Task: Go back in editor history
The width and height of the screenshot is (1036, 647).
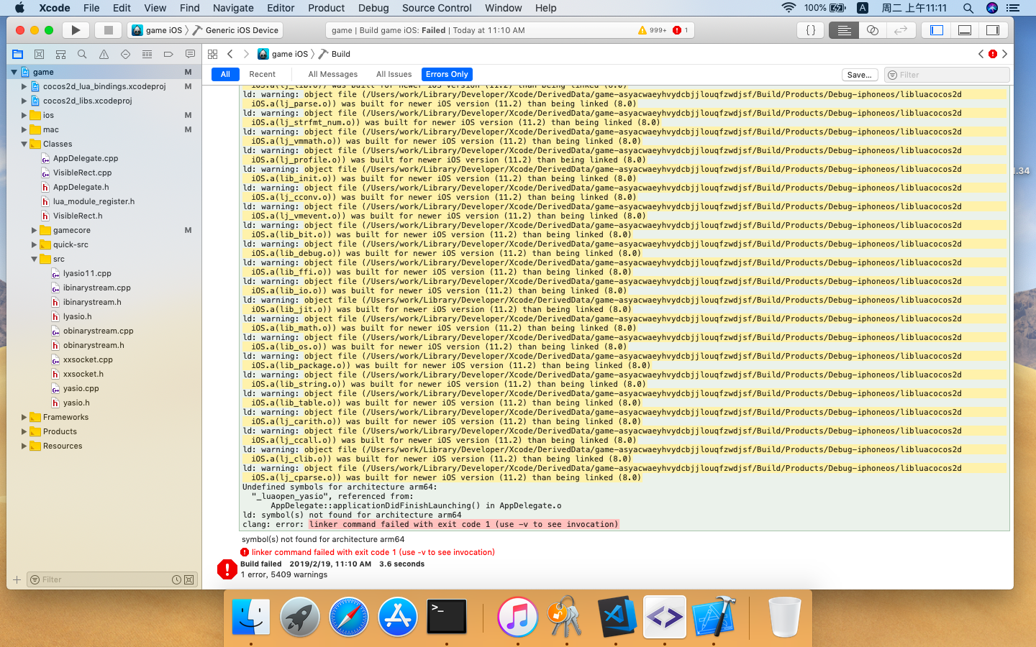Action: point(230,54)
